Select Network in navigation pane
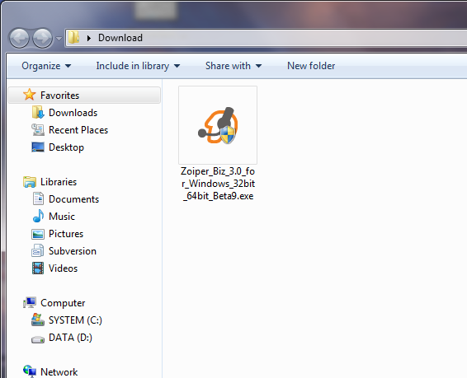The image size is (467, 378). [x=59, y=371]
